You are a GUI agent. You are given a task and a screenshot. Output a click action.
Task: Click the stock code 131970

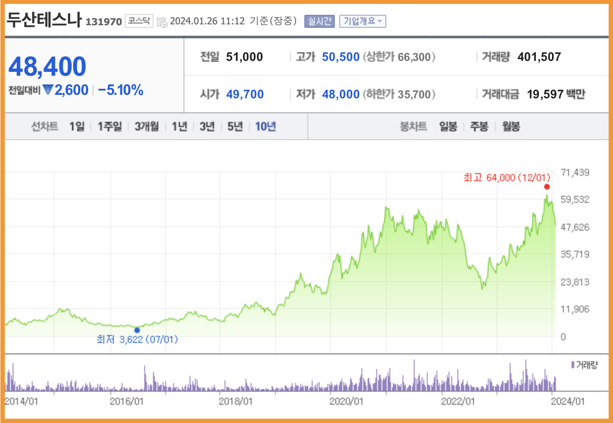click(104, 22)
